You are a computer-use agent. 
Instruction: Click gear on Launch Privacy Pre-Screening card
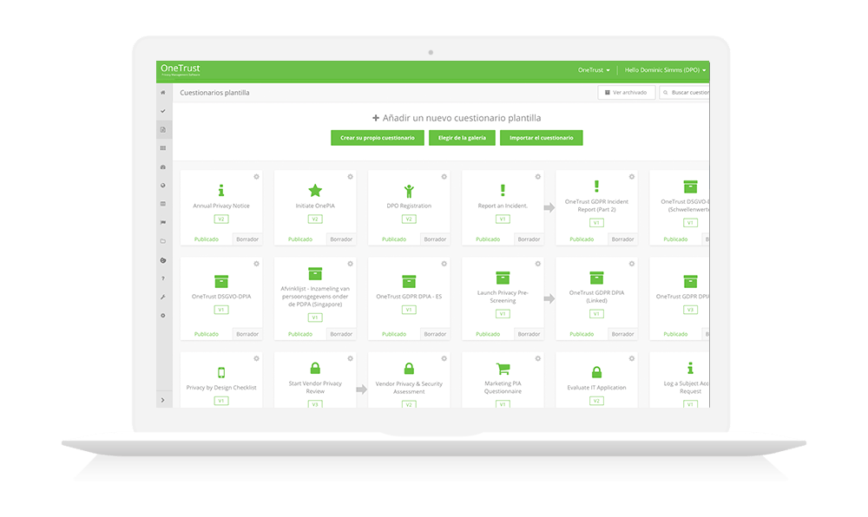tap(537, 264)
